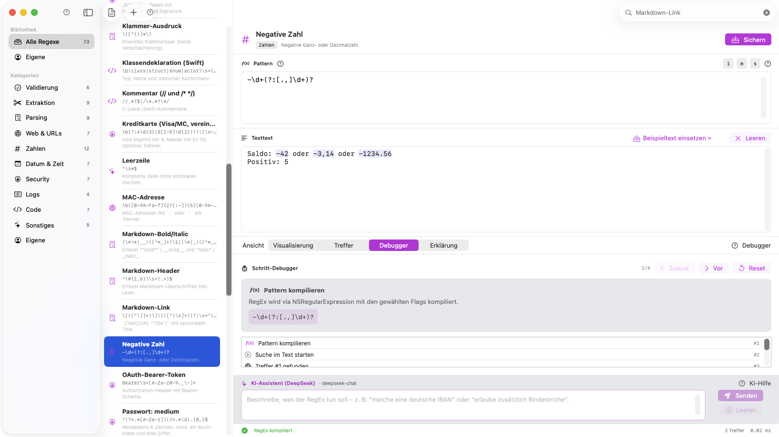This screenshot has width=779, height=437.
Task: Clear test text with Leeren button
Action: [750, 138]
